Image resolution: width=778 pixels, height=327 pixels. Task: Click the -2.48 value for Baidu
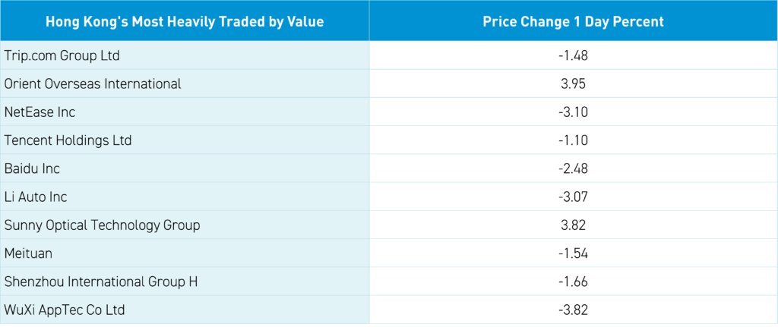[573, 168]
